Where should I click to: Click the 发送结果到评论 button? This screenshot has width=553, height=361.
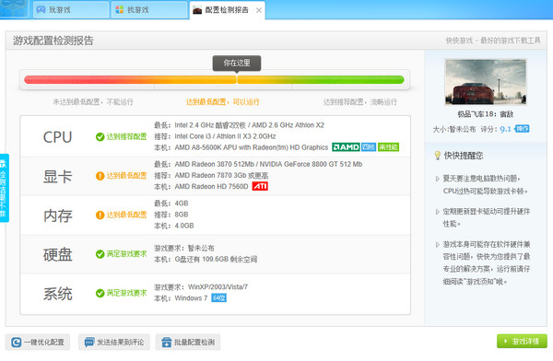tap(114, 343)
